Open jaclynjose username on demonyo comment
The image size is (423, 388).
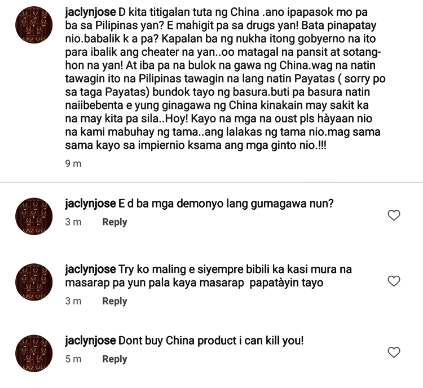pos(90,204)
